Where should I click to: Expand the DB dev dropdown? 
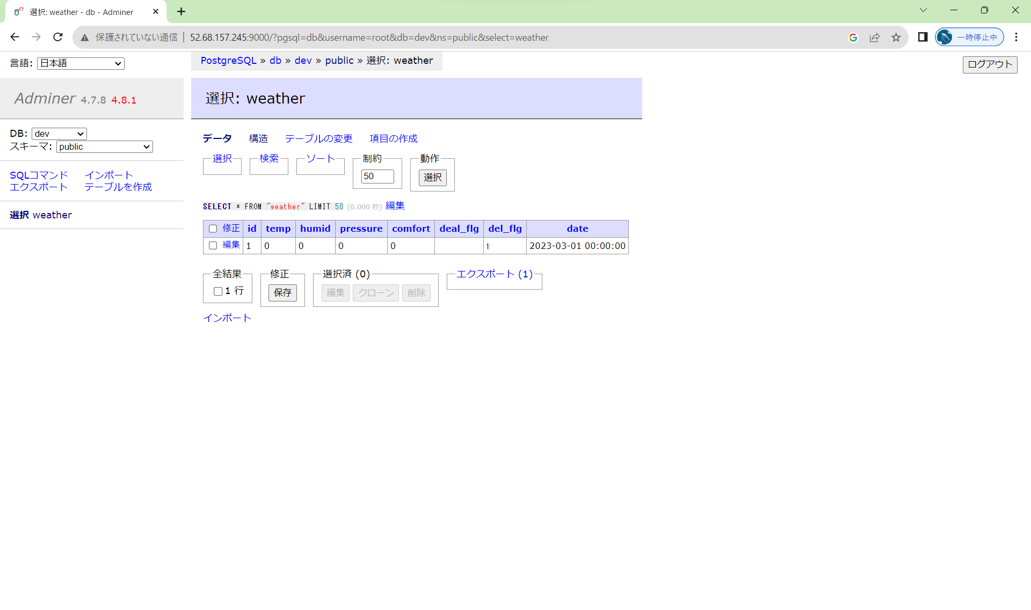pos(59,134)
